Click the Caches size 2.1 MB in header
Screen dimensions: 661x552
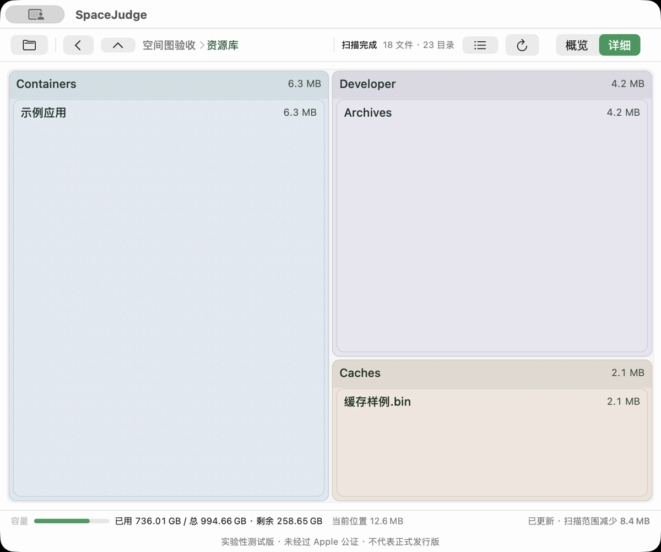(x=627, y=373)
